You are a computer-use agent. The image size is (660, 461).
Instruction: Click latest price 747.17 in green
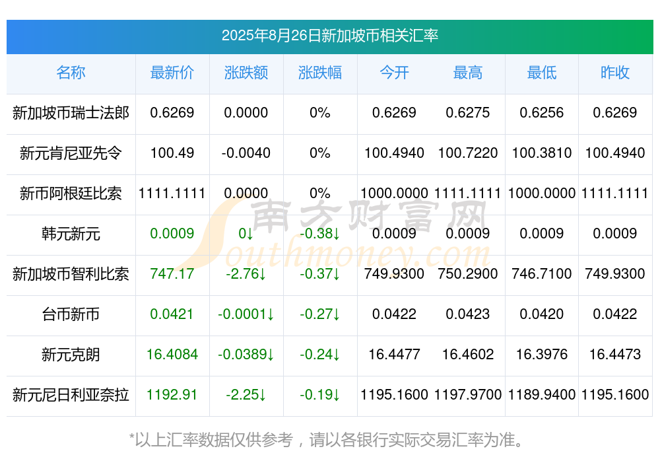point(172,274)
